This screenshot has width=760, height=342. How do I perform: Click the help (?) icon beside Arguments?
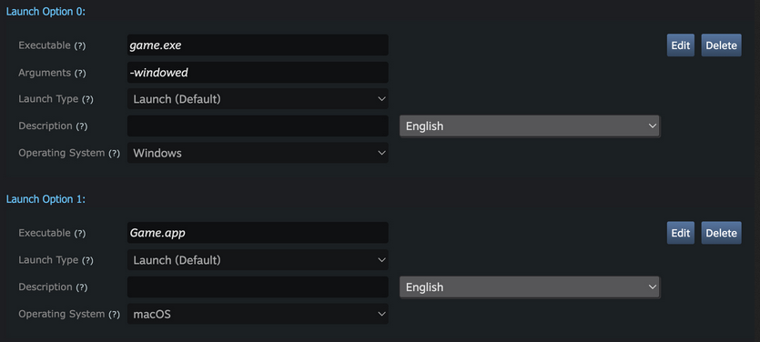[x=80, y=73]
